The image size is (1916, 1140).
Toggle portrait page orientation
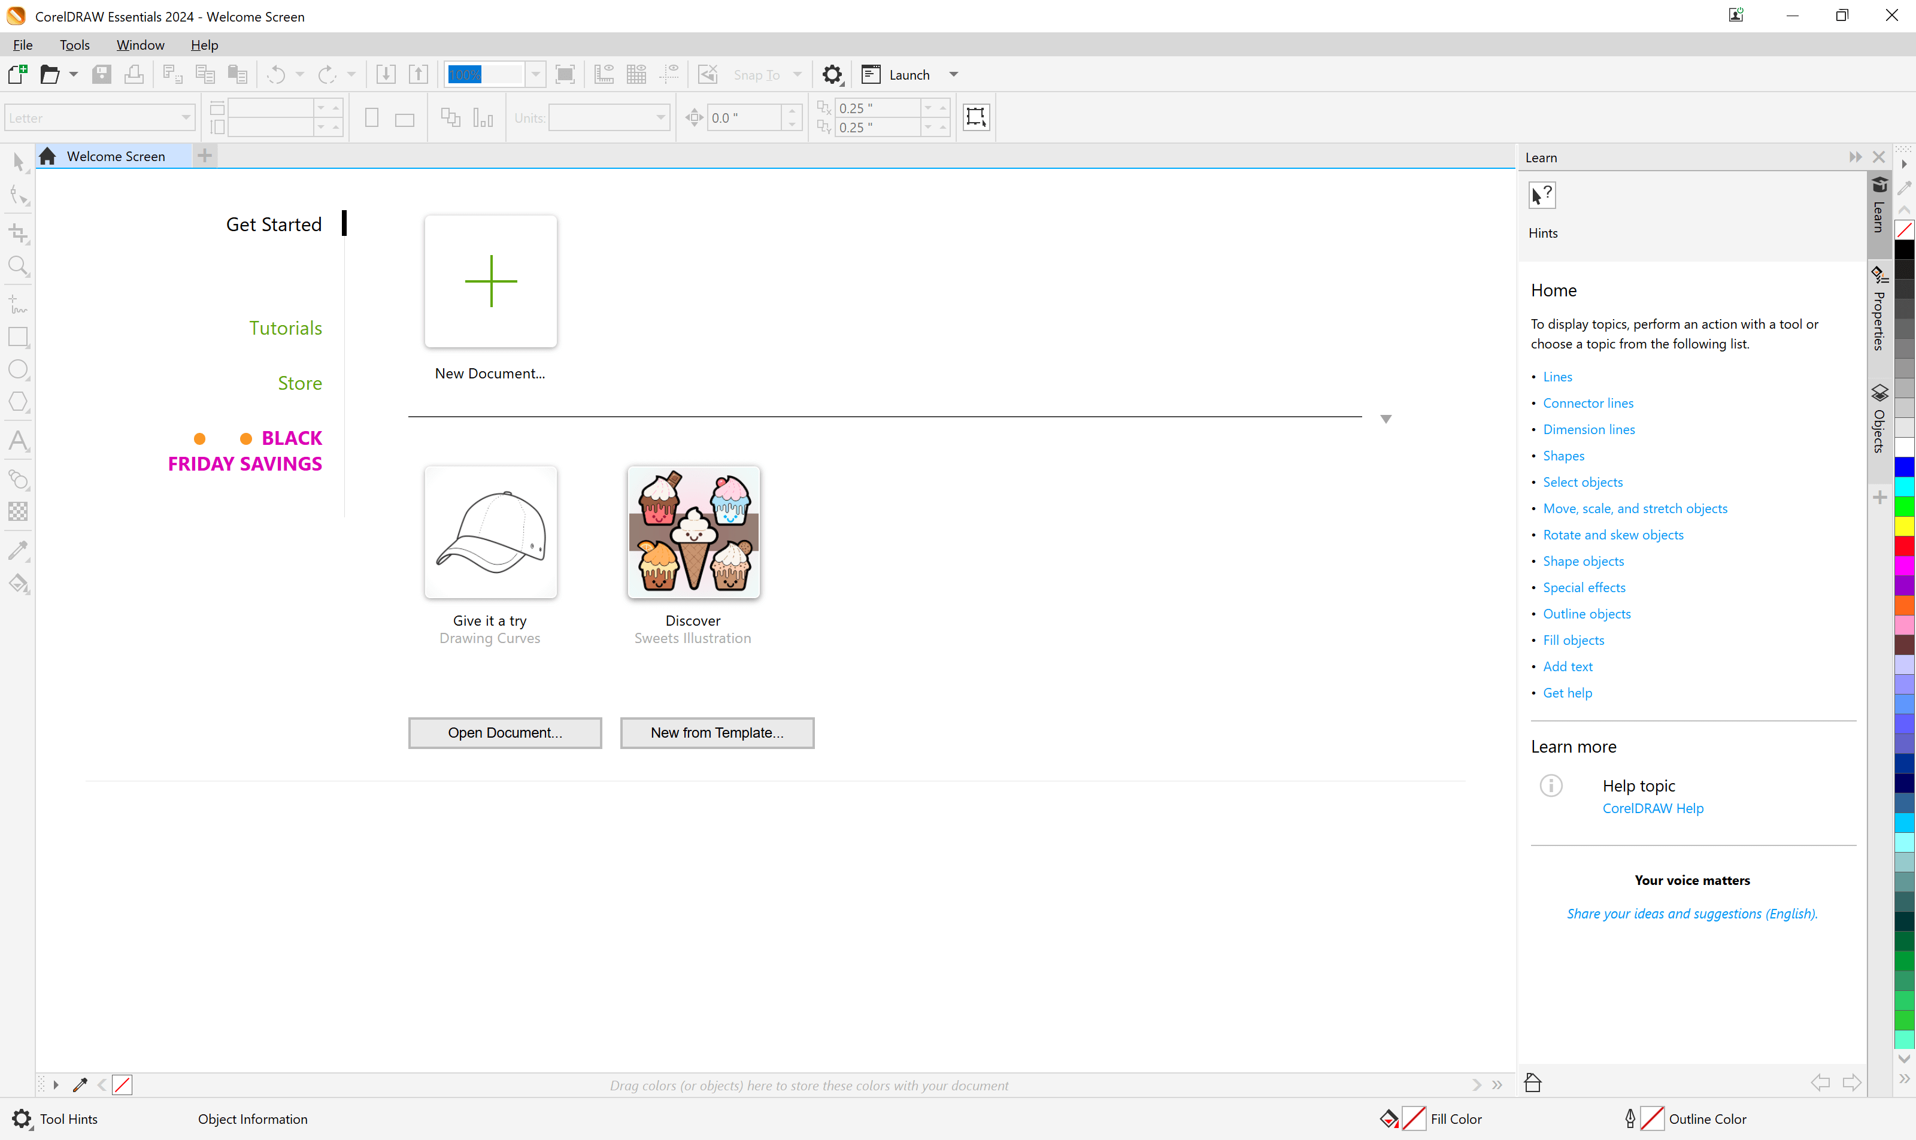click(372, 119)
